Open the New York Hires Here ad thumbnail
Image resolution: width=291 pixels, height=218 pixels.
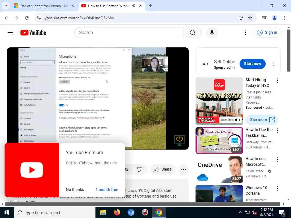219,101
